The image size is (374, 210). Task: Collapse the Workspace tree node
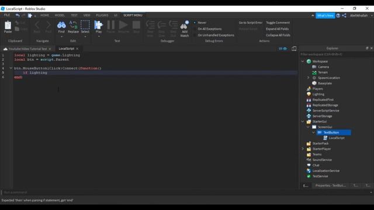[303, 61]
